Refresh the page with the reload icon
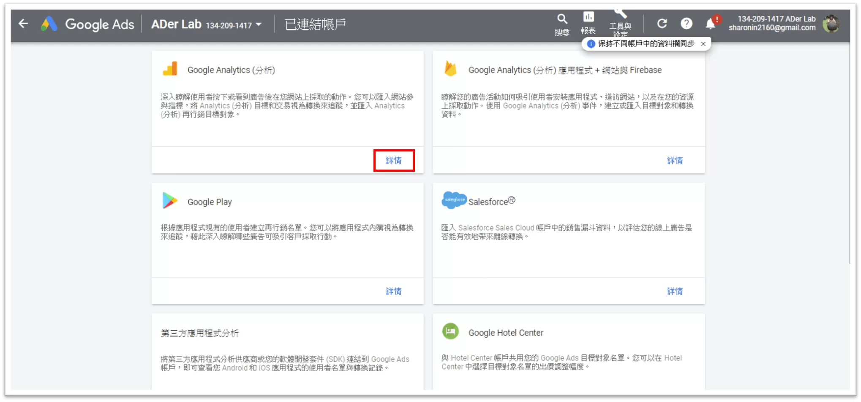 tap(662, 24)
